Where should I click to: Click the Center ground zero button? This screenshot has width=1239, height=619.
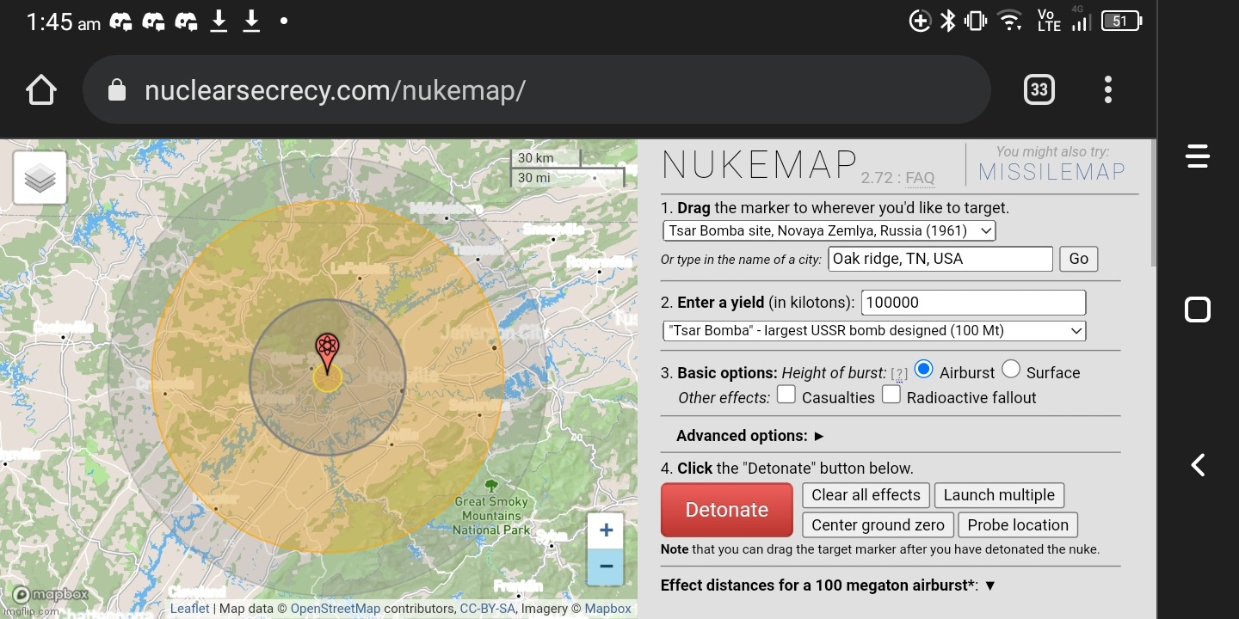click(x=878, y=525)
